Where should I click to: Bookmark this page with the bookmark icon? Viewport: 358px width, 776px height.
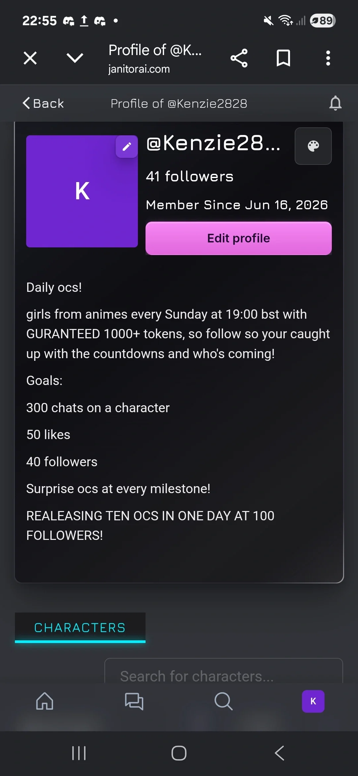(283, 58)
